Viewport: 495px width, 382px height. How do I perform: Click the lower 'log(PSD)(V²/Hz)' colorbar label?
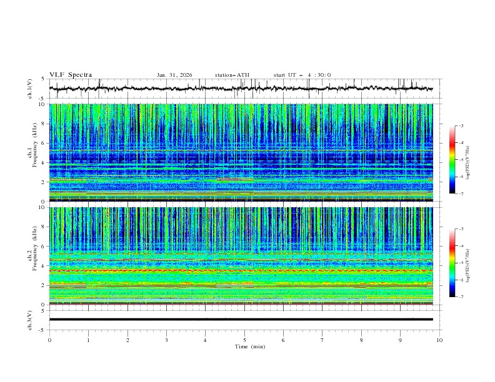(x=468, y=266)
